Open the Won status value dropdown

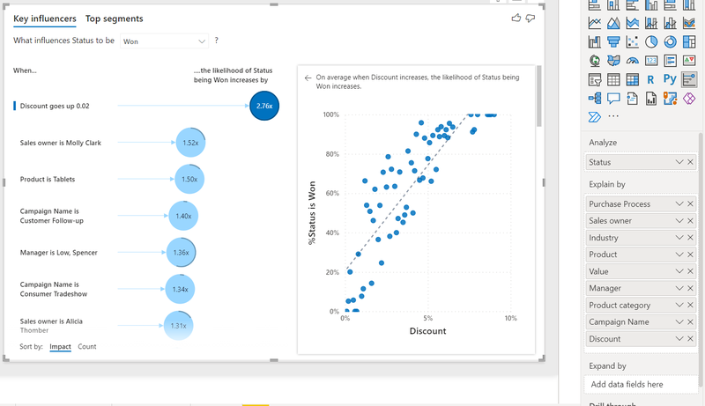(x=164, y=41)
